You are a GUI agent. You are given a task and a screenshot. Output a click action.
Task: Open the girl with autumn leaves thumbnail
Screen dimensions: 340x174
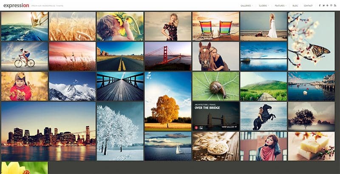tap(25, 86)
